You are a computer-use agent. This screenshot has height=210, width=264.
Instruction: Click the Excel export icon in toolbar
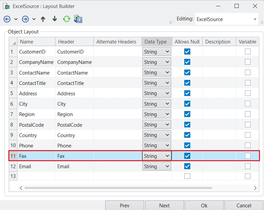pyautogui.click(x=78, y=19)
